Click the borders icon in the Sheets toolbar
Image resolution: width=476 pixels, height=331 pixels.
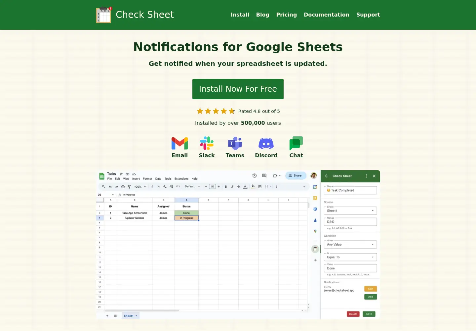point(260,187)
